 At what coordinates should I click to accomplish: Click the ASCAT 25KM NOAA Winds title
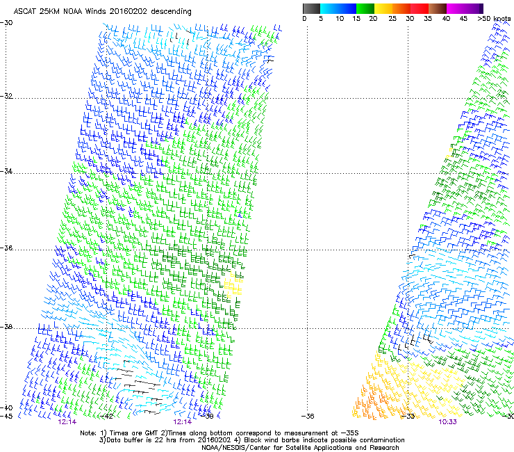(x=102, y=11)
